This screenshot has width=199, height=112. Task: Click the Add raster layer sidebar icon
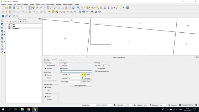[x=2, y=24]
